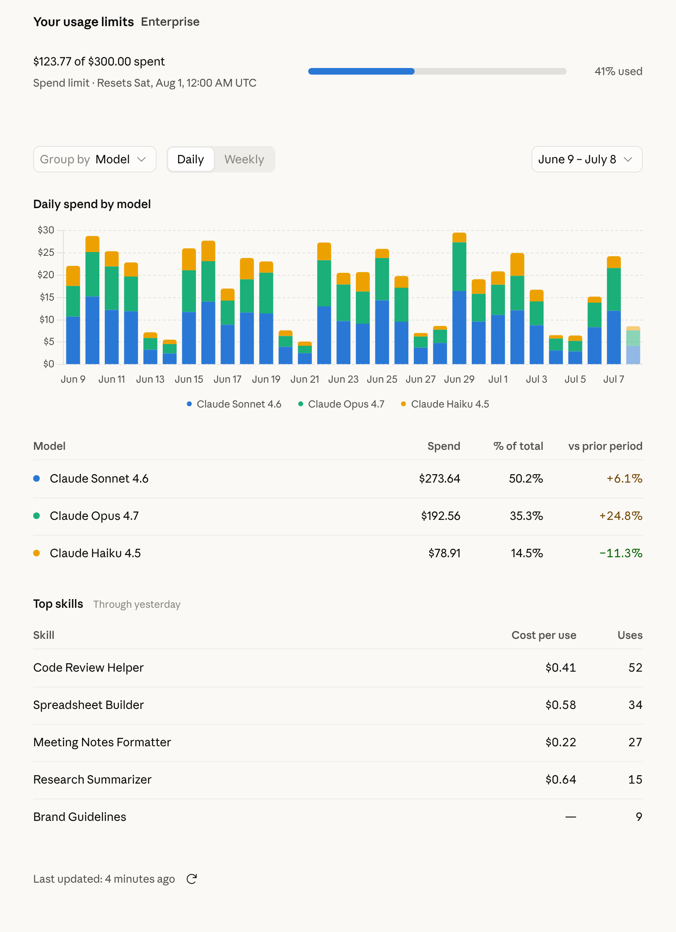Open the Meeting Notes Formatter skill row
Viewport: 676px width, 932px height.
(338, 742)
